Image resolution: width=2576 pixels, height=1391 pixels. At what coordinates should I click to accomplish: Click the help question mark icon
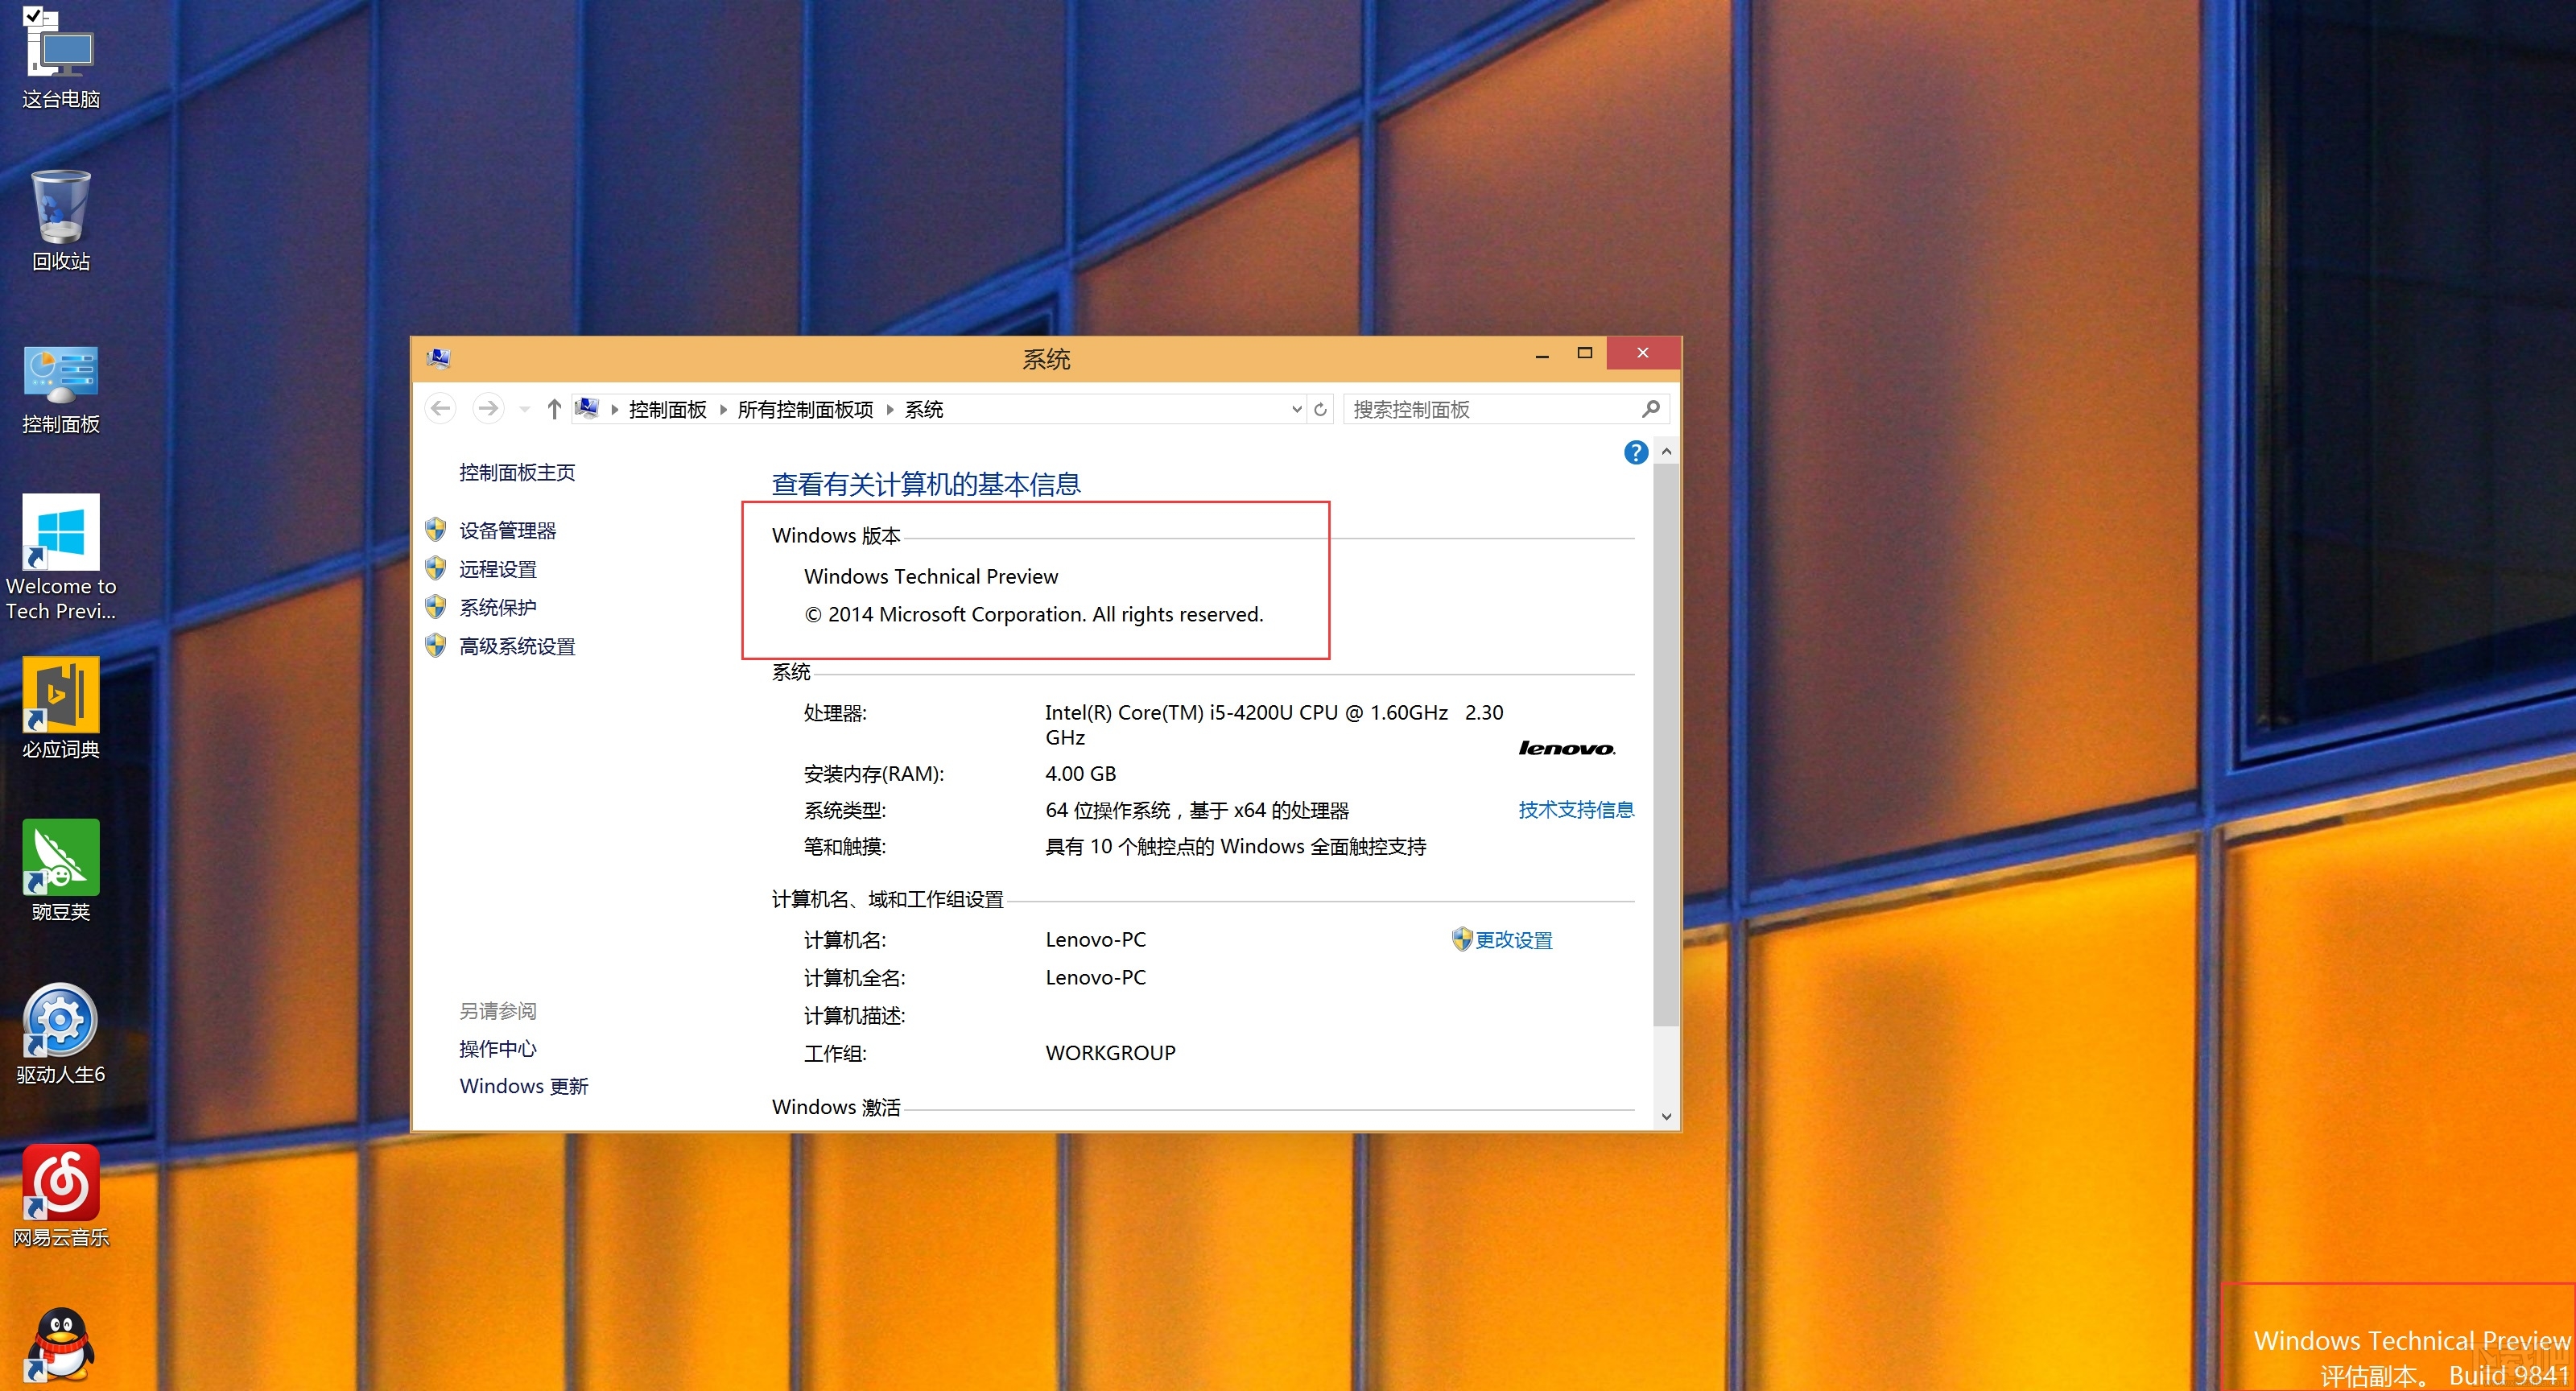pyautogui.click(x=1636, y=452)
